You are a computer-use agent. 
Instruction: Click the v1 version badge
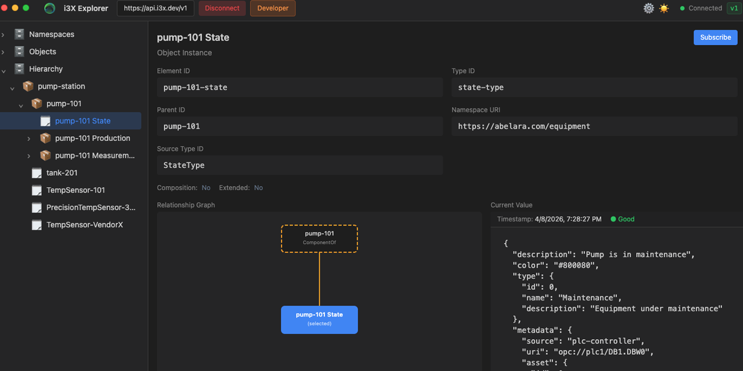[734, 8]
